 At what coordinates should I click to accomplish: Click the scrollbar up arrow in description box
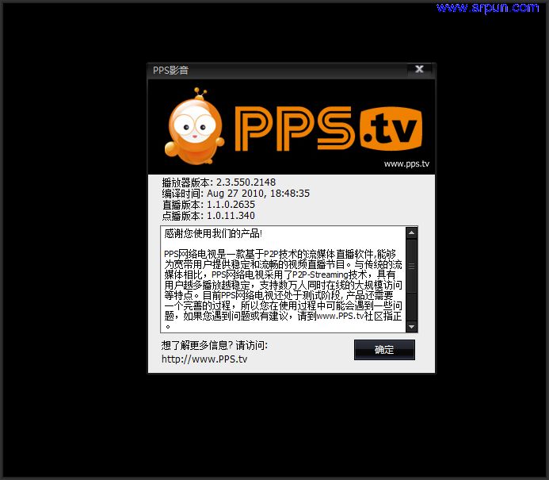pyautogui.click(x=411, y=232)
